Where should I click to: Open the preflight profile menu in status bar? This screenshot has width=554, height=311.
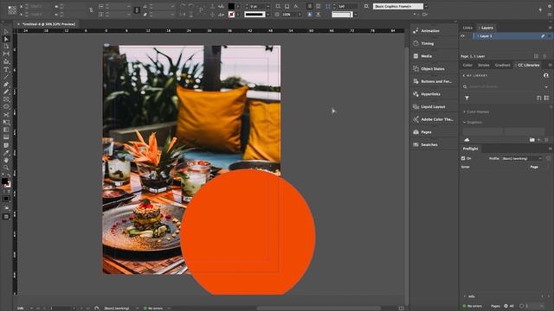137,308
